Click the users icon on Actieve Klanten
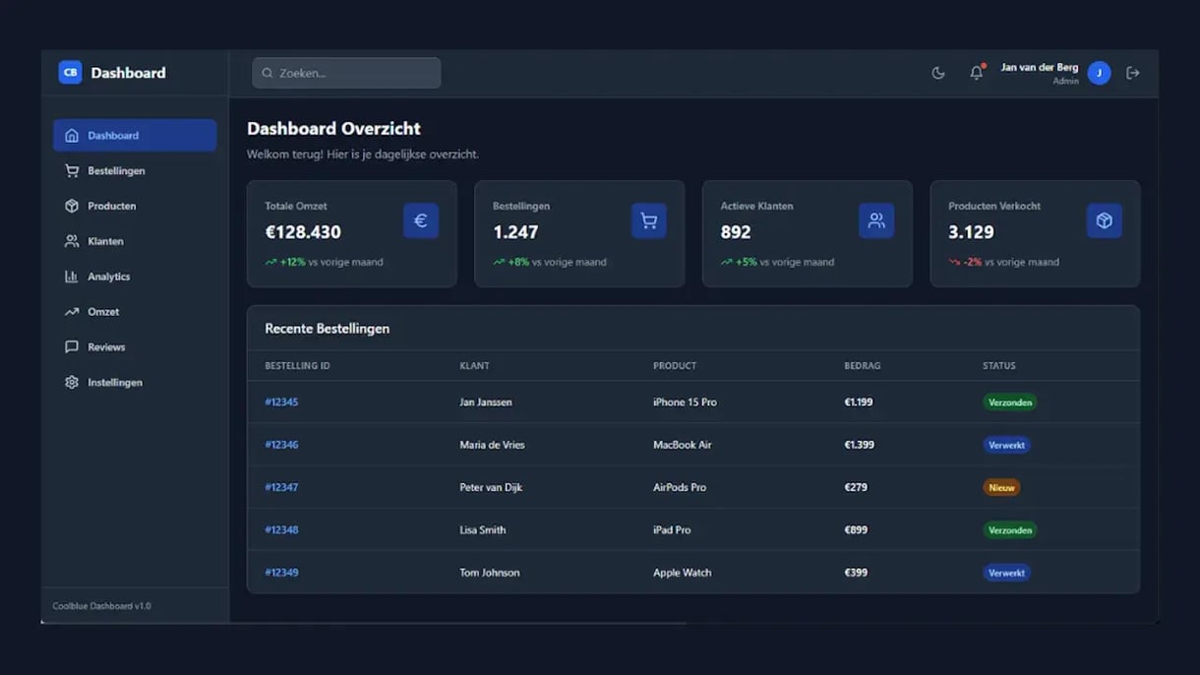Viewport: 1200px width, 675px height. pos(875,220)
